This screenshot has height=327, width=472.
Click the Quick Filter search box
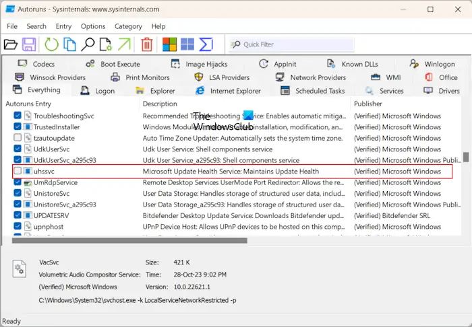[292, 44]
